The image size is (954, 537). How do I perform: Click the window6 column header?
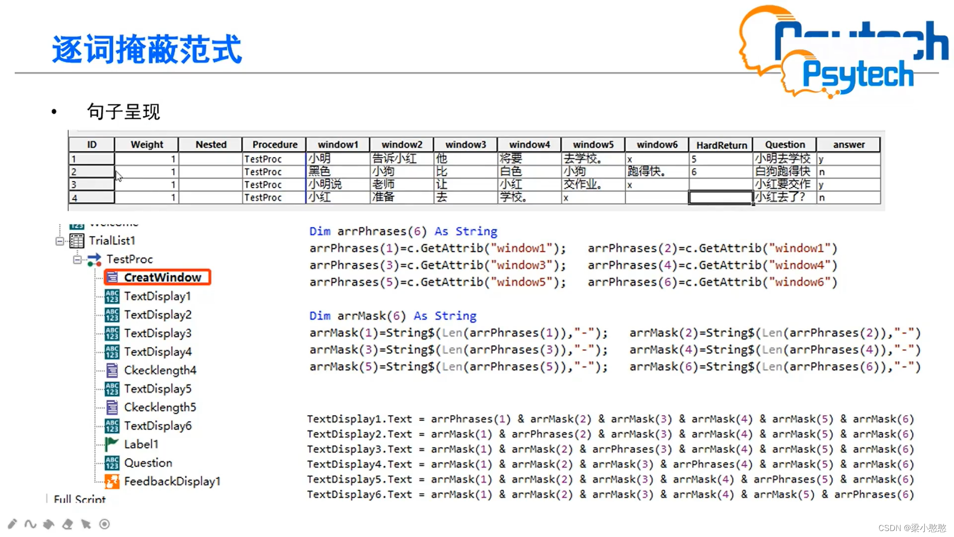[x=657, y=145]
